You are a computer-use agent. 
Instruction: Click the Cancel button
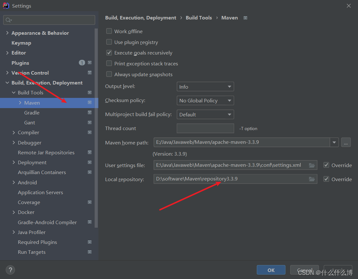pos(304,270)
